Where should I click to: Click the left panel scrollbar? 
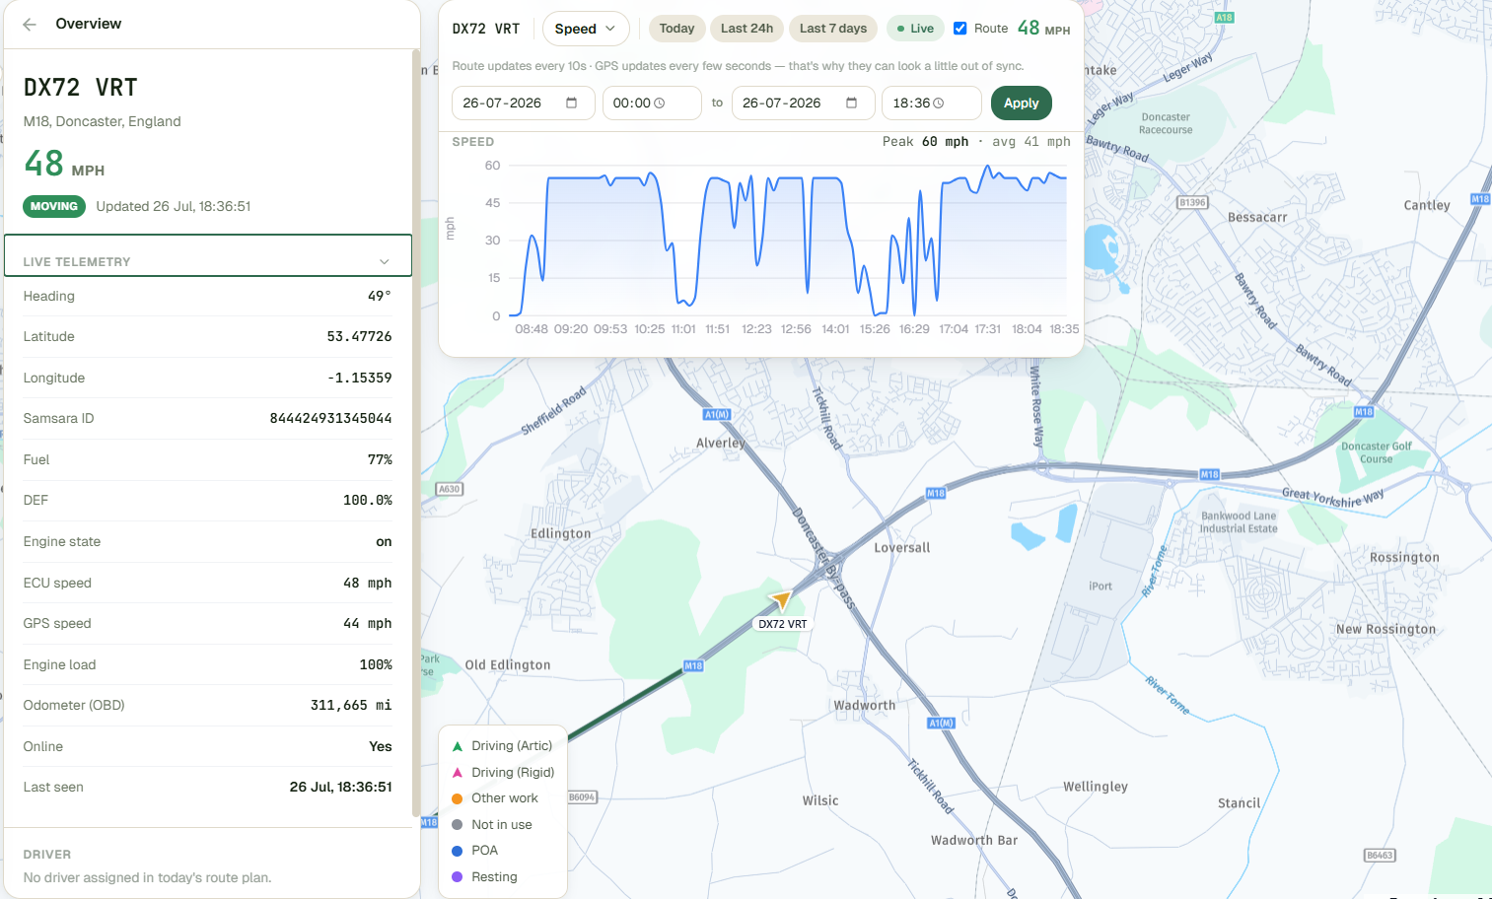point(415,434)
